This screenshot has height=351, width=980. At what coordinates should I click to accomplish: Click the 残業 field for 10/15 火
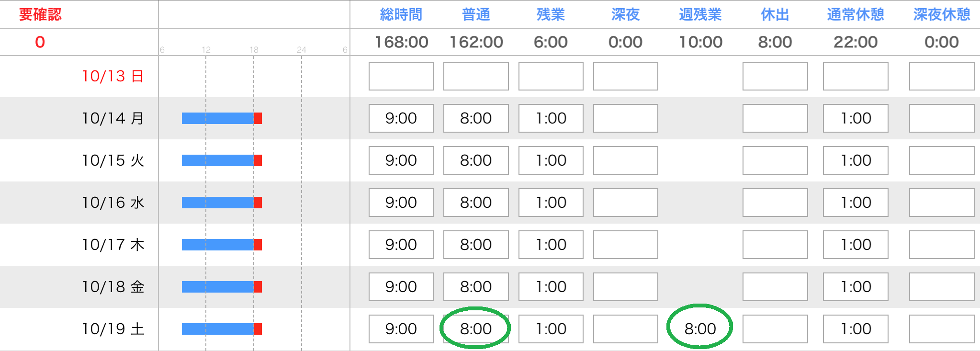pyautogui.click(x=551, y=160)
